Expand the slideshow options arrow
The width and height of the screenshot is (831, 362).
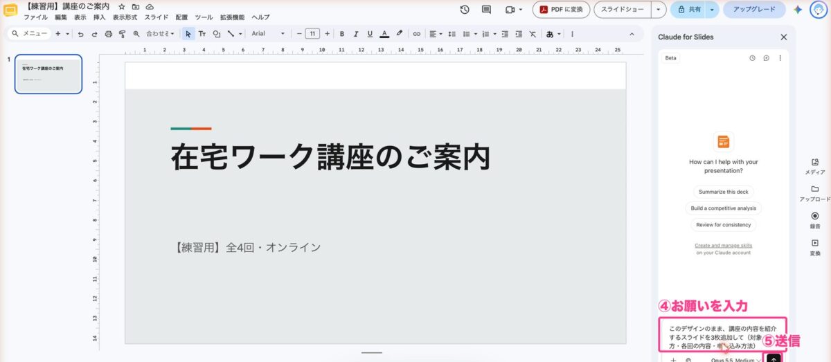tap(658, 10)
